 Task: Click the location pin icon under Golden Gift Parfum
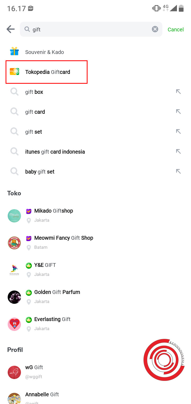(29, 301)
